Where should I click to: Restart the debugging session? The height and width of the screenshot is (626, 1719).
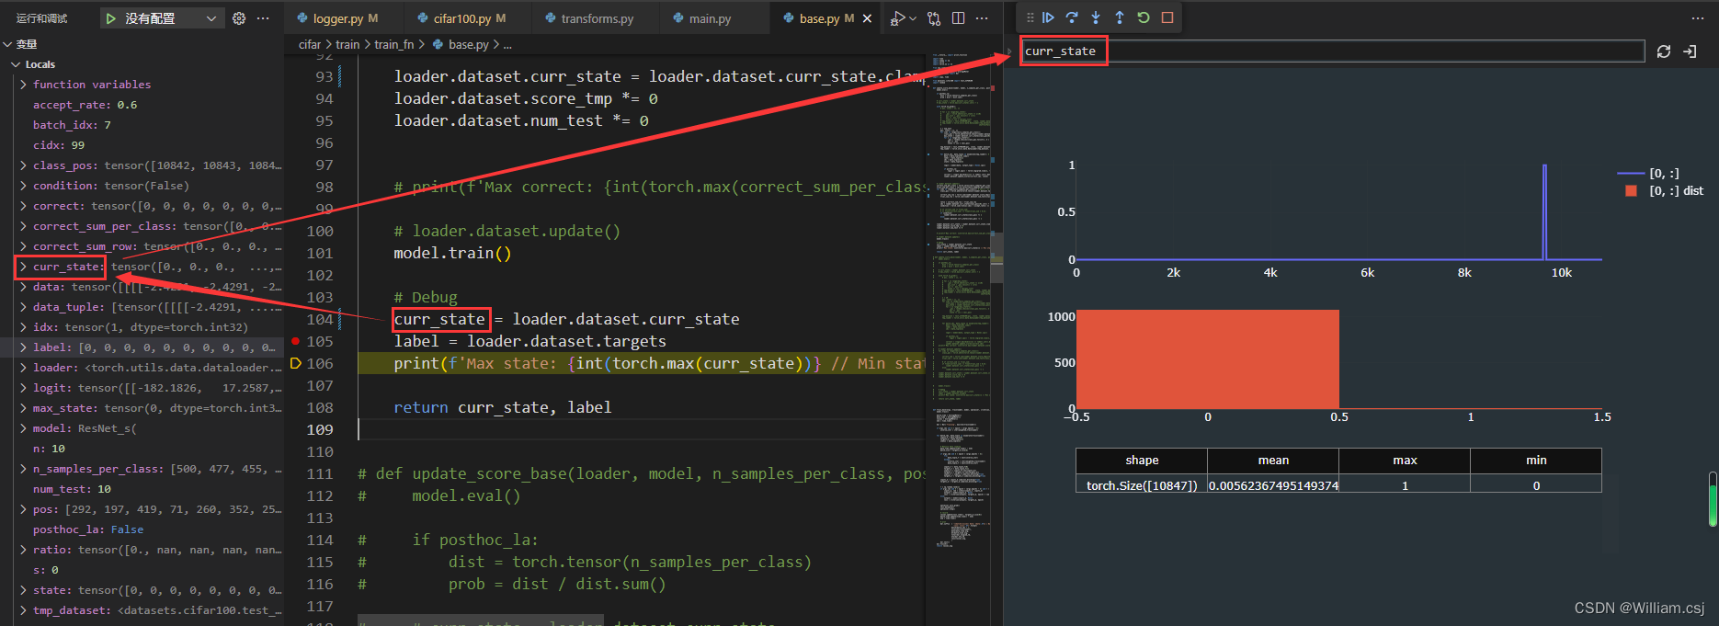pos(1144,17)
